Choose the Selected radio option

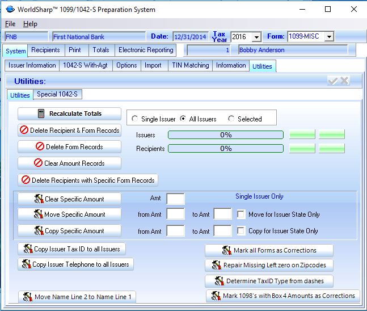231,119
